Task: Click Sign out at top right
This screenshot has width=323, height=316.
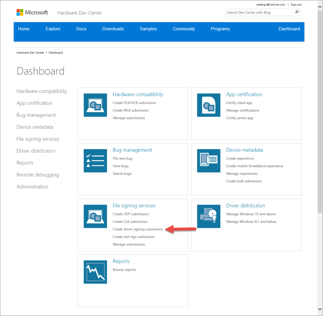Action: [296, 5]
